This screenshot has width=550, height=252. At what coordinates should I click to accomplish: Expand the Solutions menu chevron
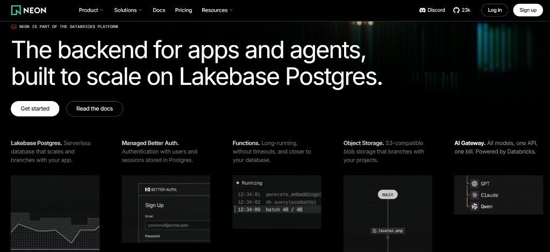tap(140, 10)
